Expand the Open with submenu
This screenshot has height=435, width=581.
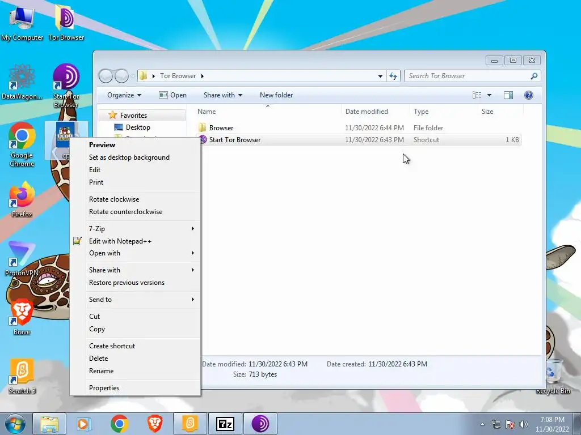pos(135,253)
